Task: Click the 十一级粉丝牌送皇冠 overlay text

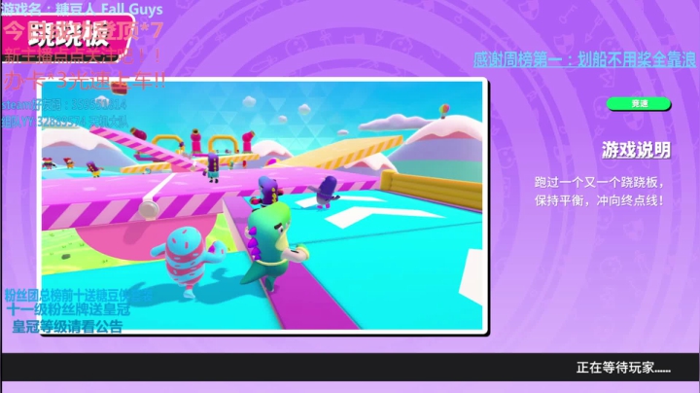Action: (68, 309)
